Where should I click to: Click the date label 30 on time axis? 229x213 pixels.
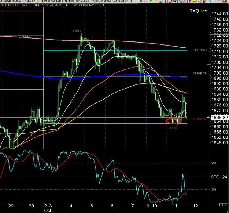pos(31,206)
